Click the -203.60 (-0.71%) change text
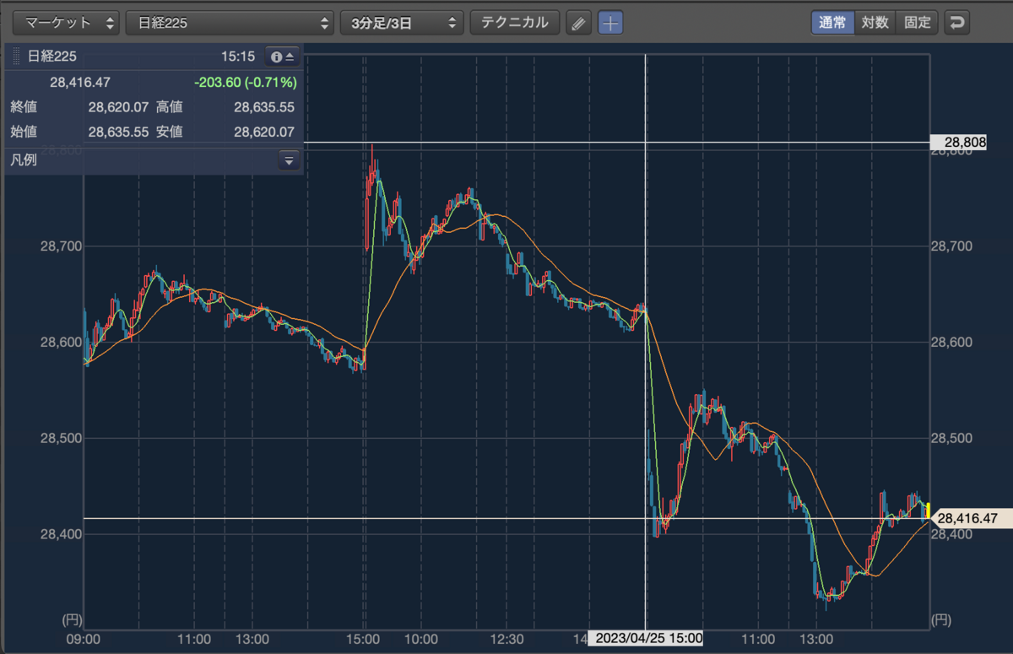 click(245, 83)
